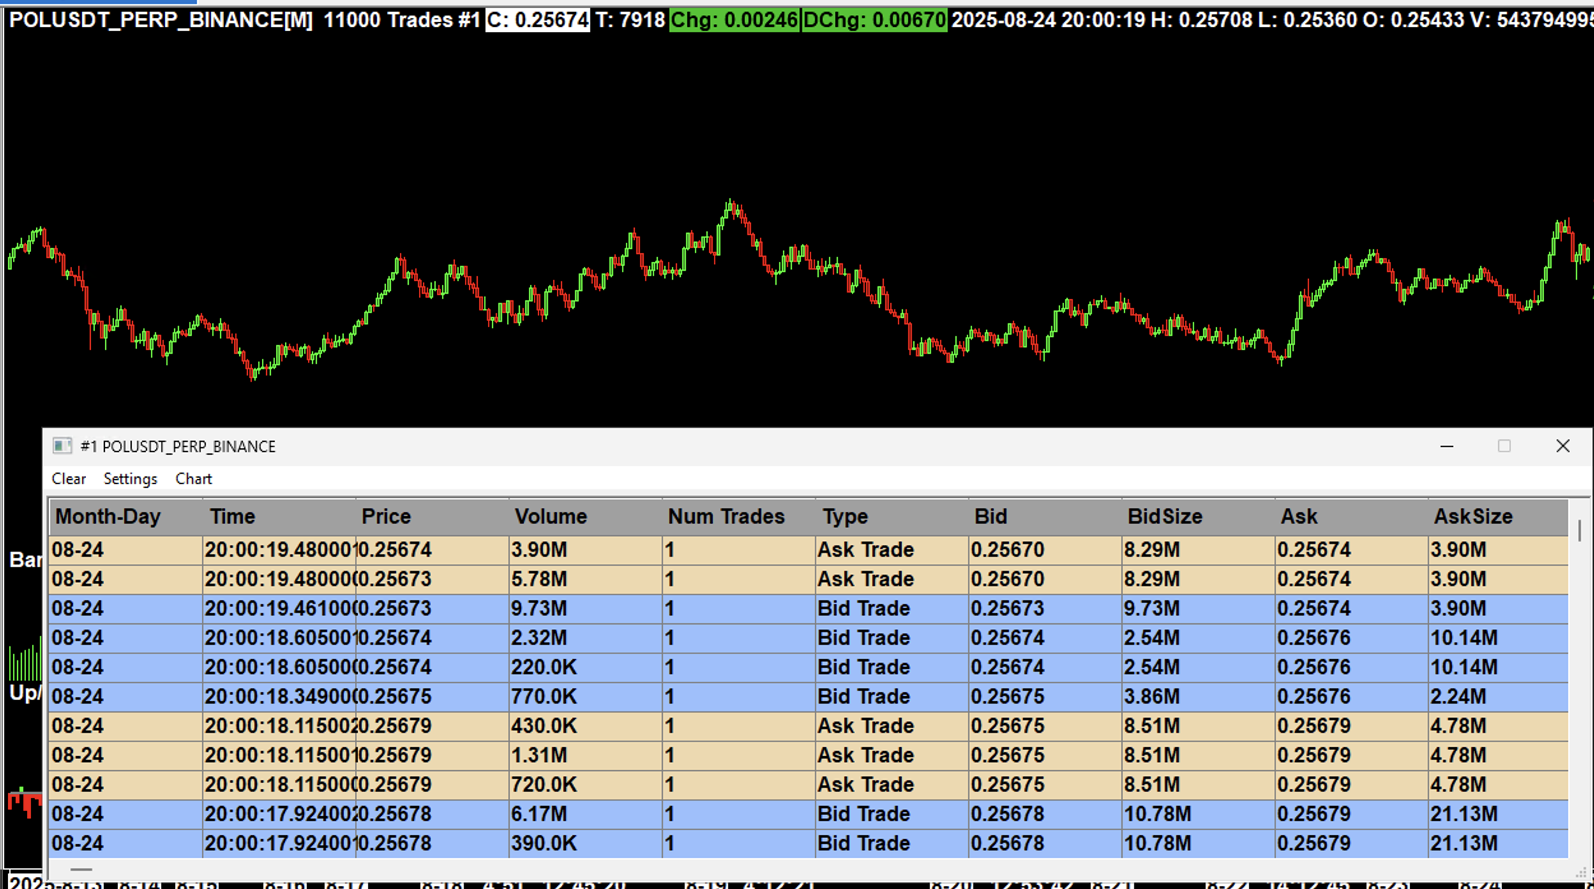1594x889 pixels.
Task: Close the #1 POLUSDT_PERP_BINANCE window
Action: tap(1563, 446)
